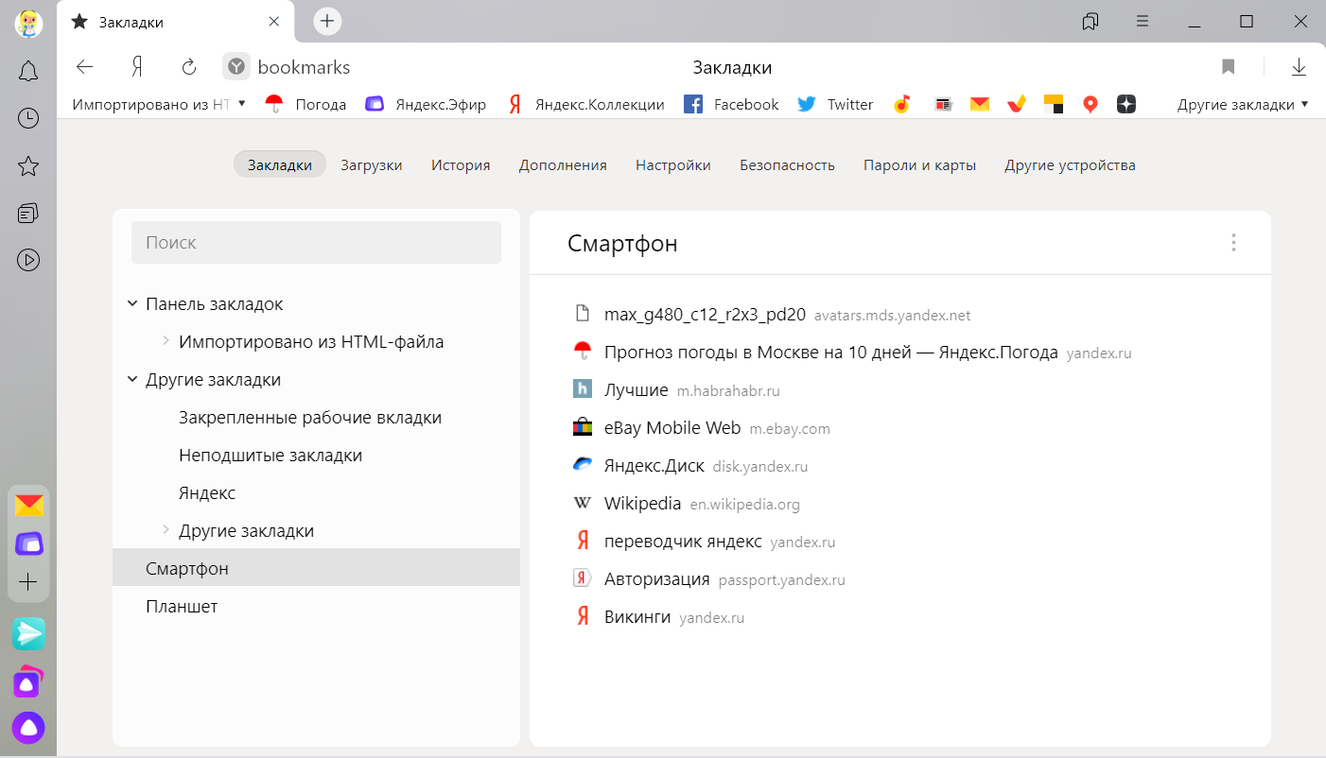Add a site with sidebar plus icon
Viewport: 1326px width, 758px height.
point(28,582)
